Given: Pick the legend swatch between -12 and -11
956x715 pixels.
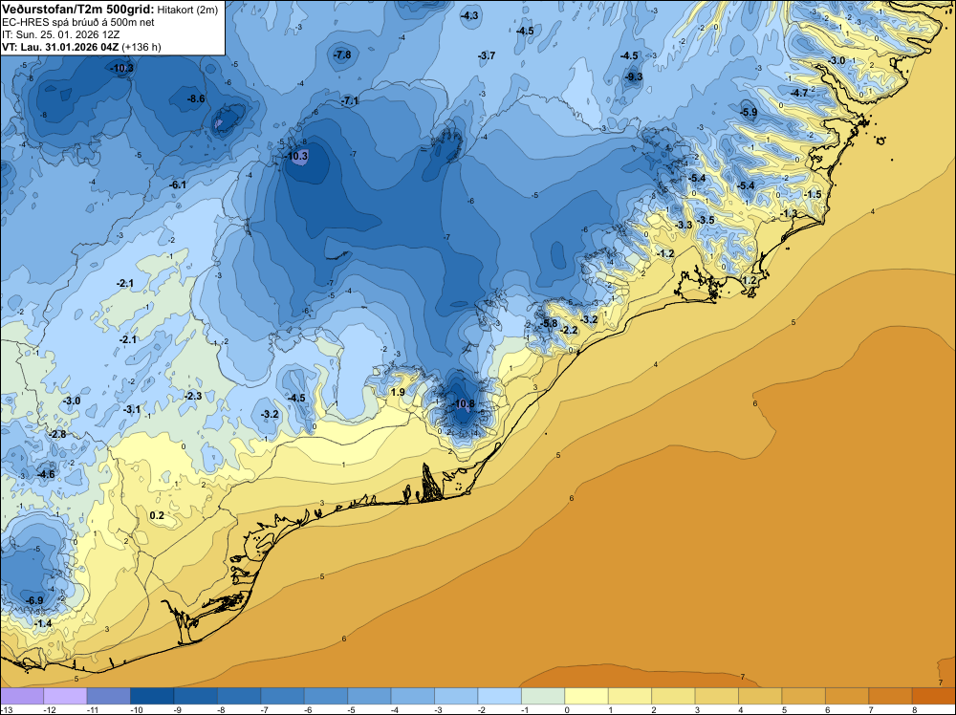Looking at the screenshot, I should [65, 696].
